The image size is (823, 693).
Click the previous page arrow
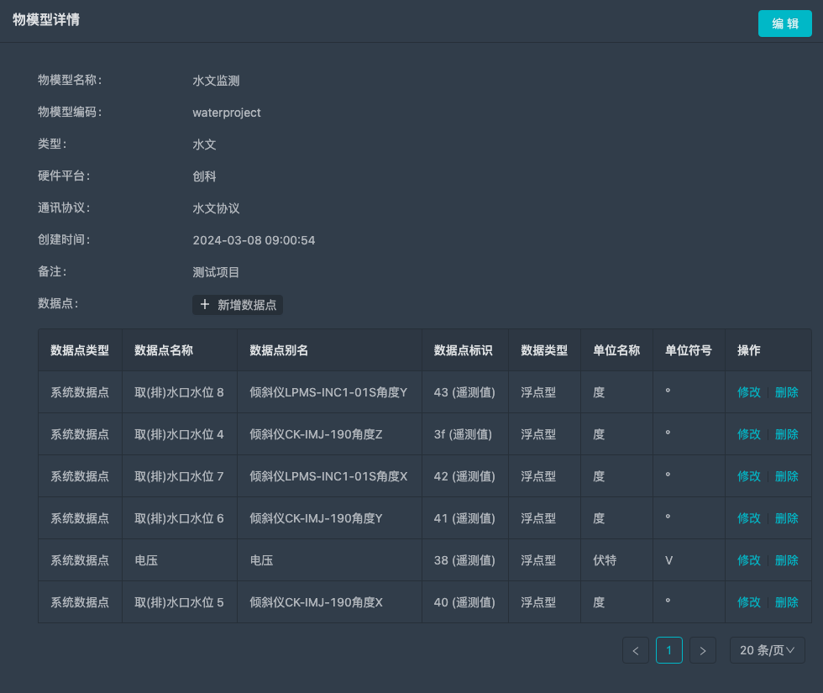click(x=636, y=650)
